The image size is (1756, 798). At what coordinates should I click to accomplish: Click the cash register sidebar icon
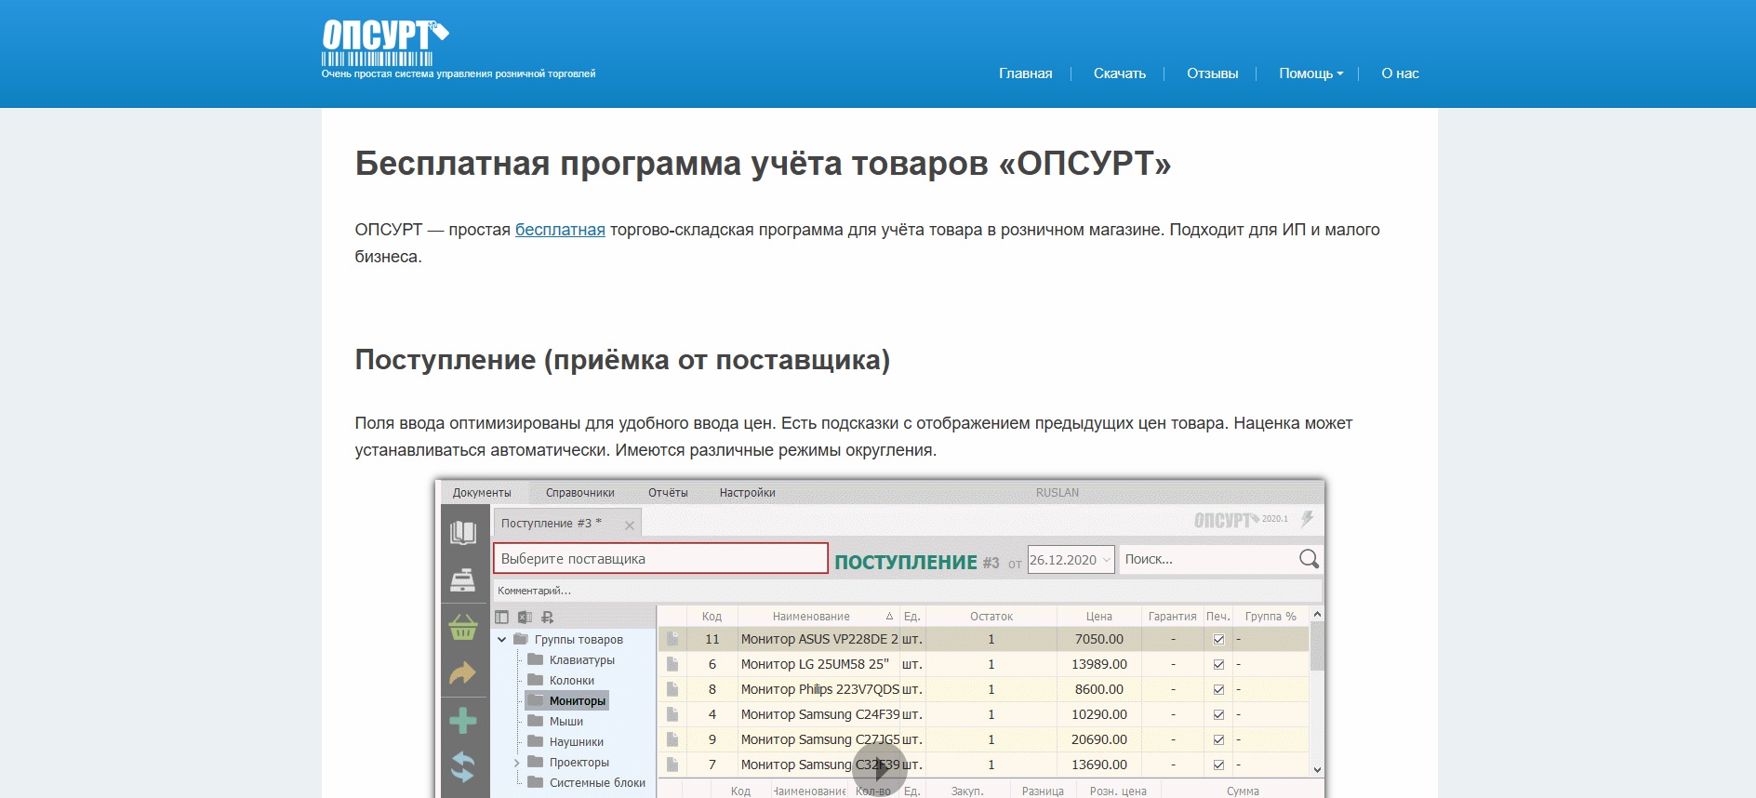(x=463, y=580)
